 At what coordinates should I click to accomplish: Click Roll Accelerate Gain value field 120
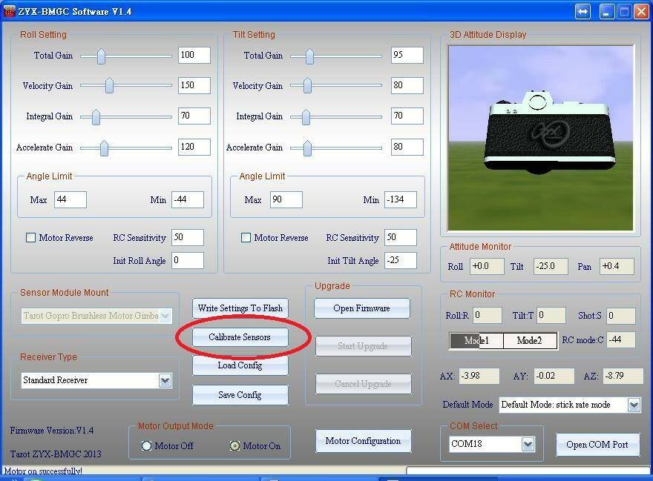tap(194, 147)
